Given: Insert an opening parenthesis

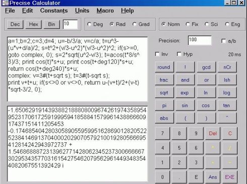Looking at the screenshot, I should (x=185, y=118).
